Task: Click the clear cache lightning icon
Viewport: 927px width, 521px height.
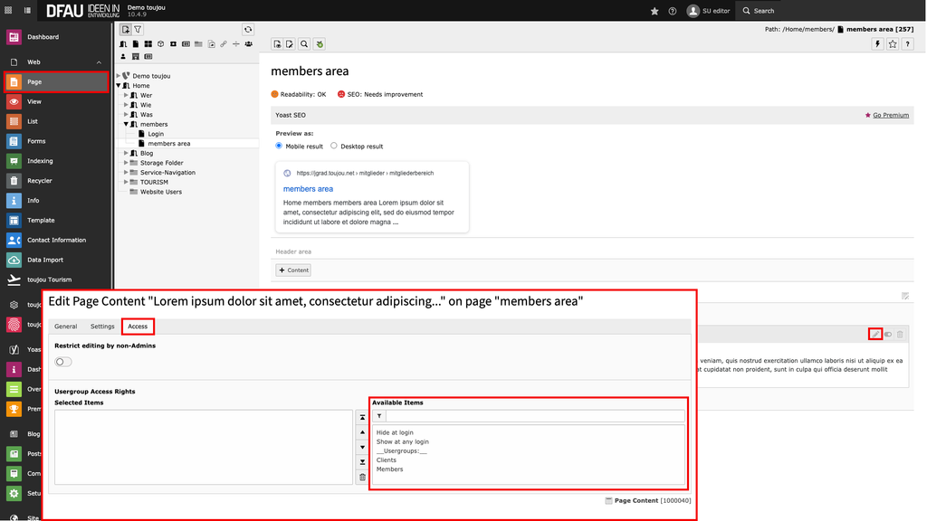Action: tap(877, 43)
